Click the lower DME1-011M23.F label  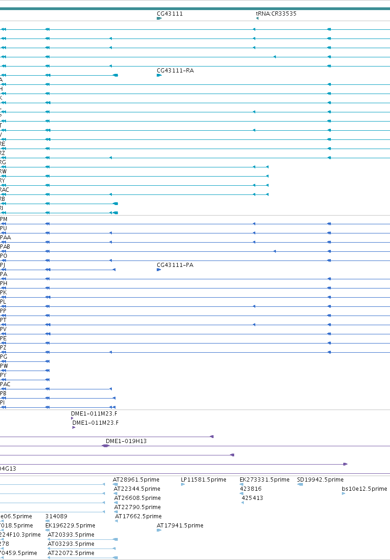(95, 423)
